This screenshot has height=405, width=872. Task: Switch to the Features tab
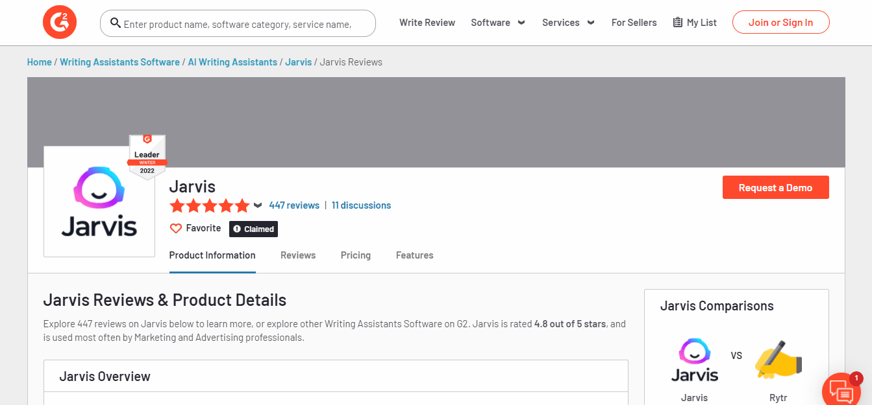pos(414,255)
